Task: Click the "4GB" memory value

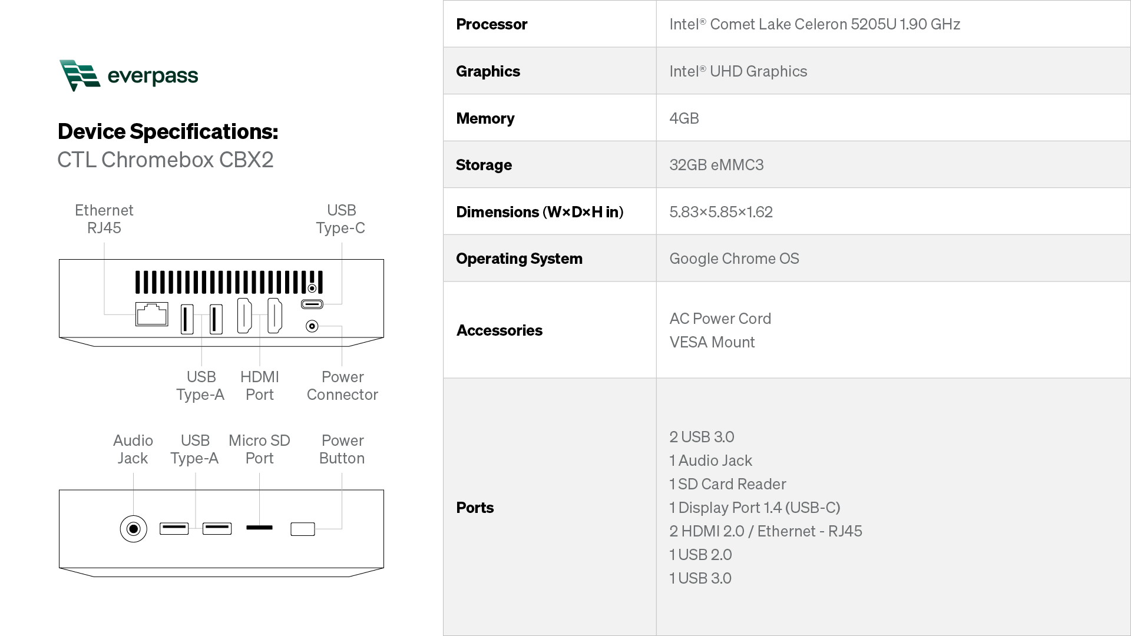Action: point(684,118)
